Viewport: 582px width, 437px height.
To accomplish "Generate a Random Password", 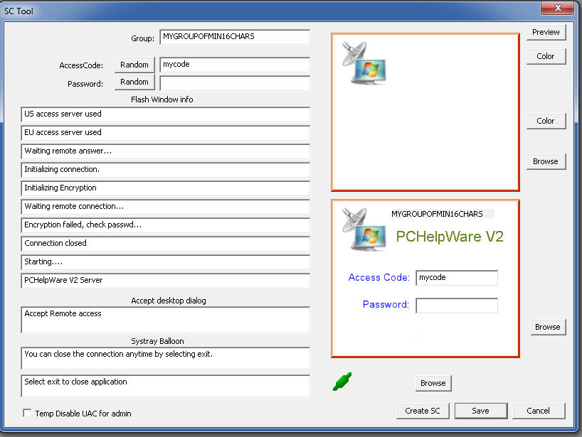I will [134, 82].
